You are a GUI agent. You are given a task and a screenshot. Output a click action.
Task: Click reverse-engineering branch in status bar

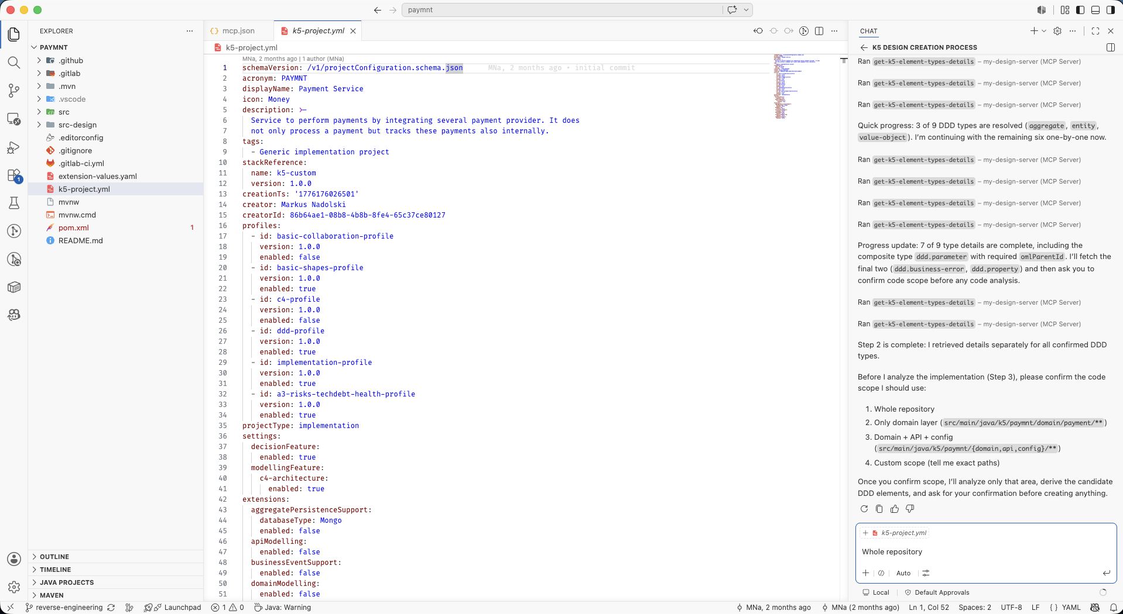(64, 608)
